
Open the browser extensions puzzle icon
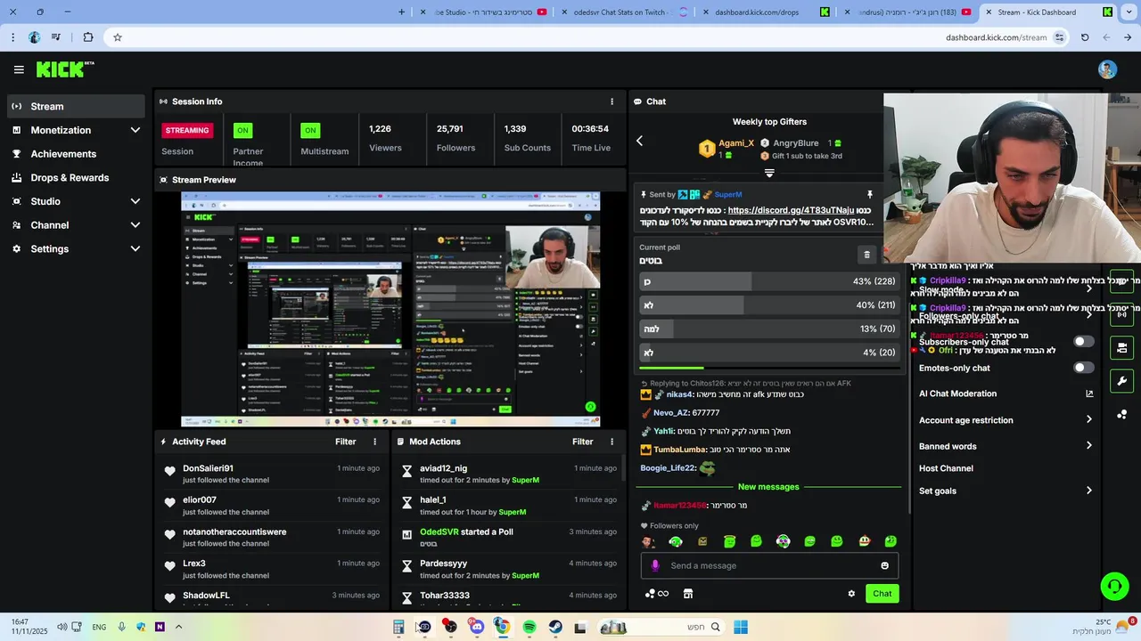tap(87, 37)
